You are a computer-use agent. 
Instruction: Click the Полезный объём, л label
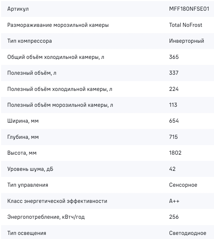coord(32,73)
